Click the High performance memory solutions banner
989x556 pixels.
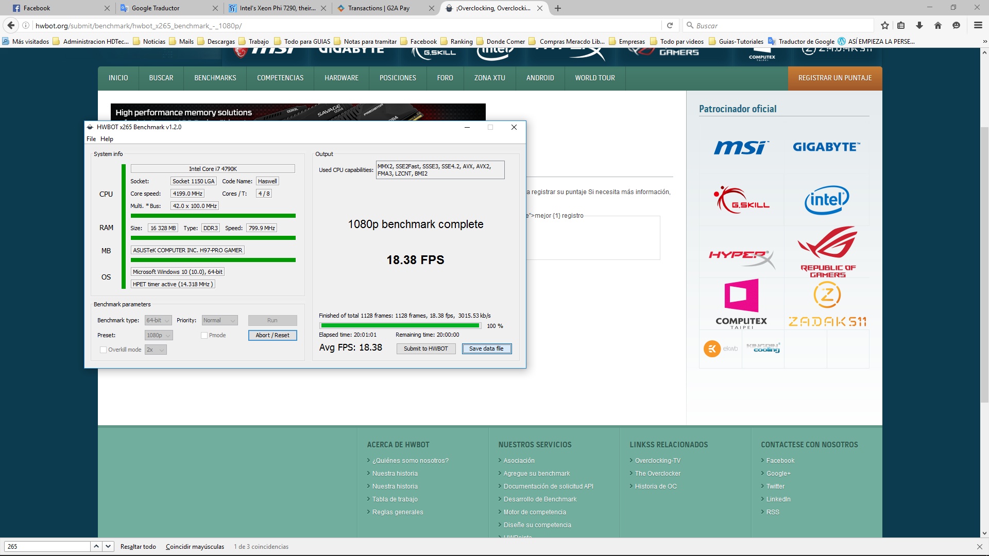tap(298, 112)
